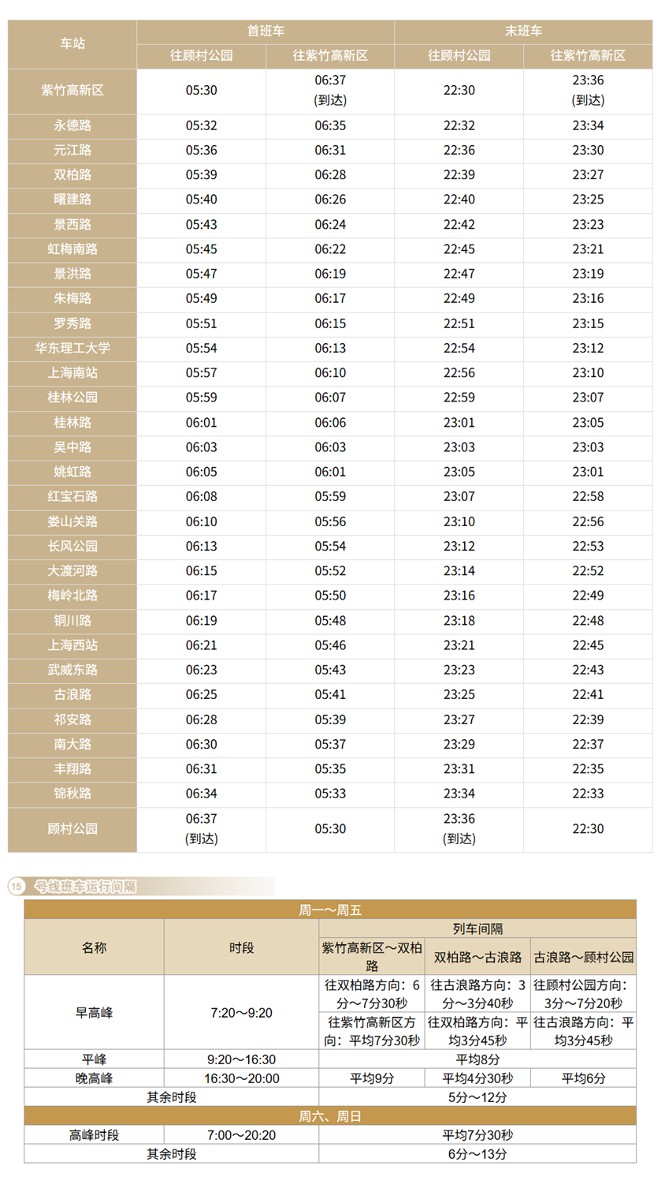Click the 紫竹高新区 station row label

72,91
